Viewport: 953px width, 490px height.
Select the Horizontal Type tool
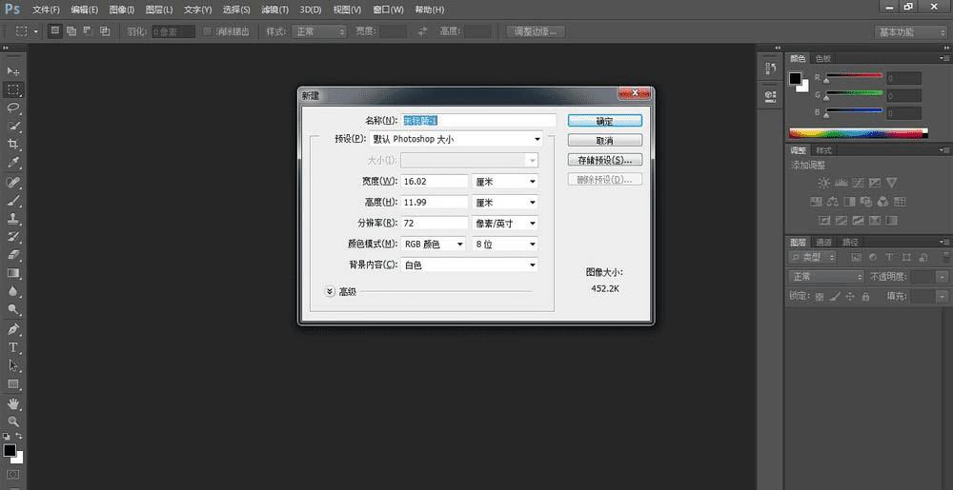(13, 347)
